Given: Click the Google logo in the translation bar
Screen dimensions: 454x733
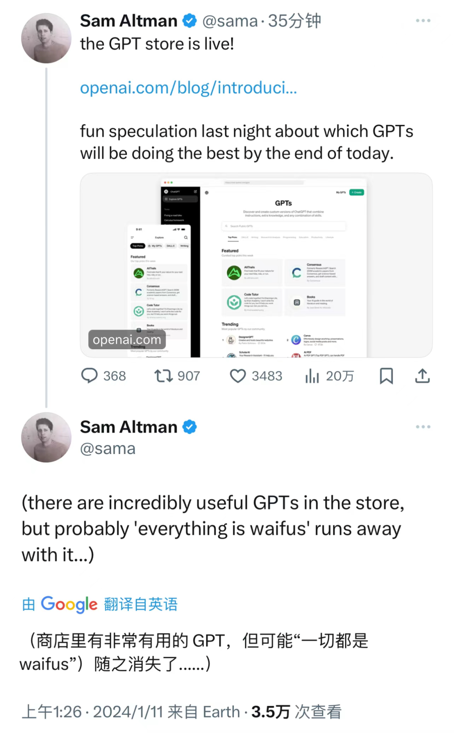Looking at the screenshot, I should pos(69,604).
